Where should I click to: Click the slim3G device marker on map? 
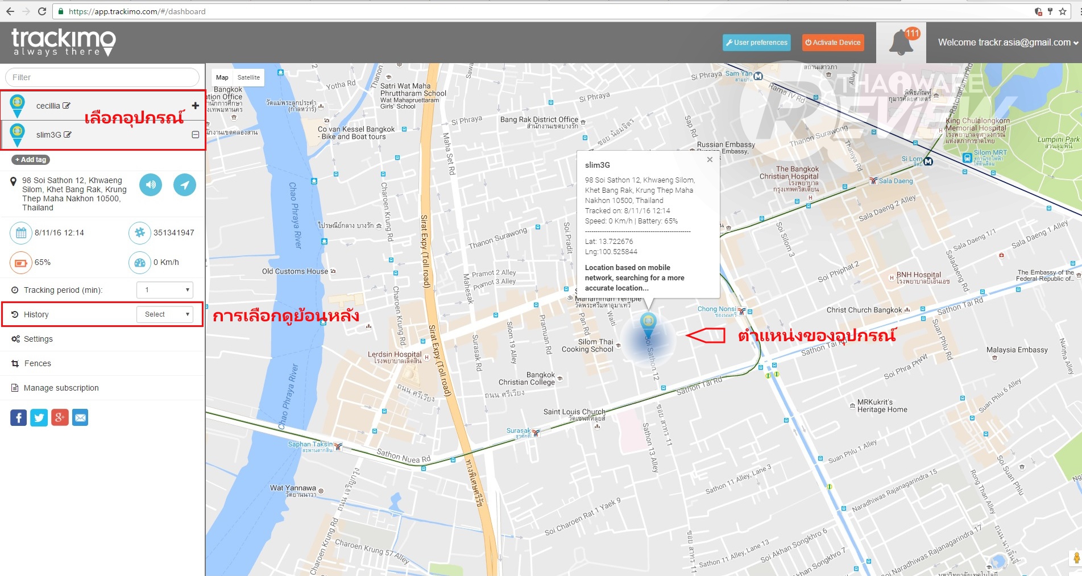[648, 325]
